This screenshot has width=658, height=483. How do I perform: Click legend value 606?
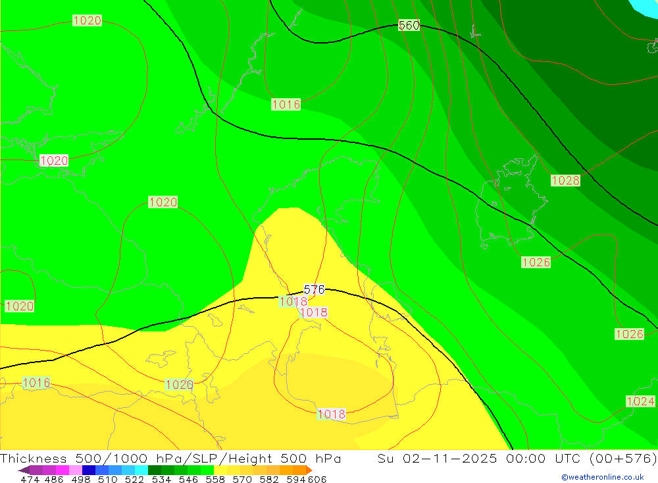[317, 479]
